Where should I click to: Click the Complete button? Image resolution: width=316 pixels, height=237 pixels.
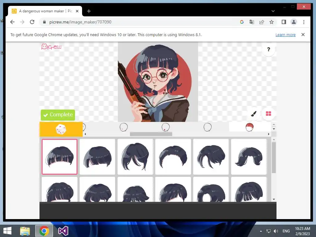coord(58,115)
